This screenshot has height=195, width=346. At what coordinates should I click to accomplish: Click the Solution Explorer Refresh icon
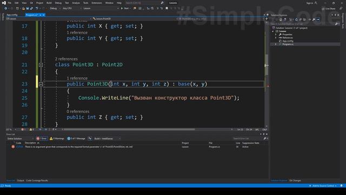tap(296, 19)
